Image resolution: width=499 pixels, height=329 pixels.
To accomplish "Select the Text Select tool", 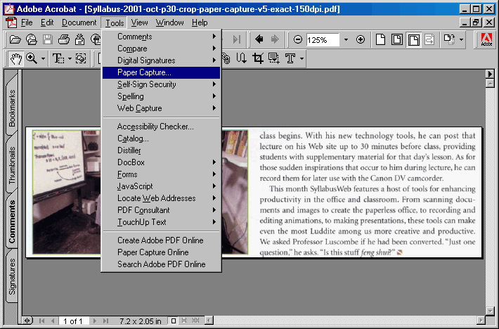I will pyautogui.click(x=58, y=58).
